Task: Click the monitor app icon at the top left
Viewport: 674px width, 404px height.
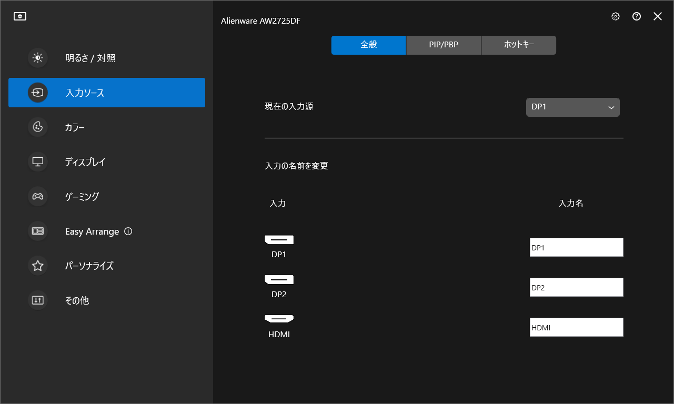Action: tap(20, 16)
